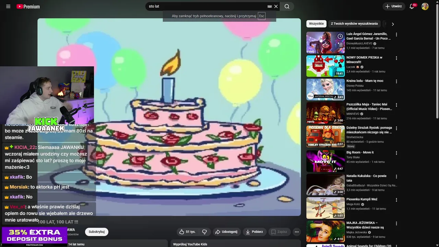Click the Udostępnij share button
This screenshot has width=439, height=247.
coord(227,232)
